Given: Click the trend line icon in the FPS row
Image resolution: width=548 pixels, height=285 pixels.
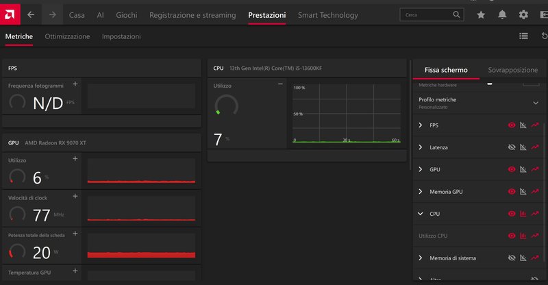Looking at the screenshot, I should pyautogui.click(x=535, y=125).
